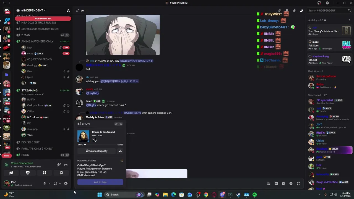Select the BRON voice channel in sidebar
The image size is (354, 199).
pyautogui.click(x=43, y=155)
